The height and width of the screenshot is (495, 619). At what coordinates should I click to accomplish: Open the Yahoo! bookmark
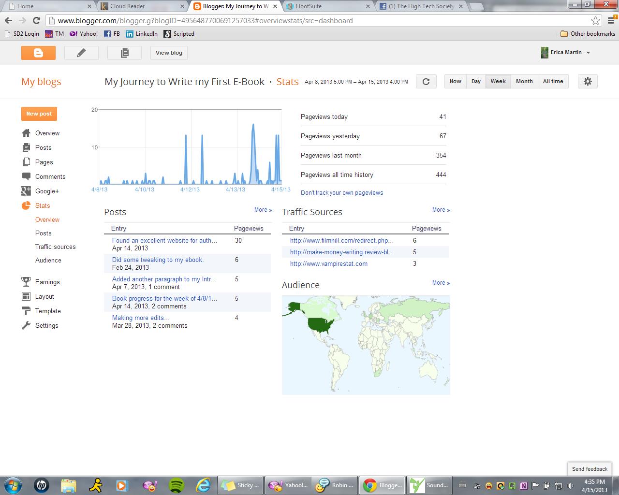pyautogui.click(x=84, y=34)
